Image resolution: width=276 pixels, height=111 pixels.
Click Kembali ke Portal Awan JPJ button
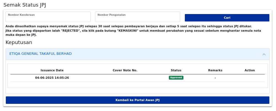[x=137, y=100]
